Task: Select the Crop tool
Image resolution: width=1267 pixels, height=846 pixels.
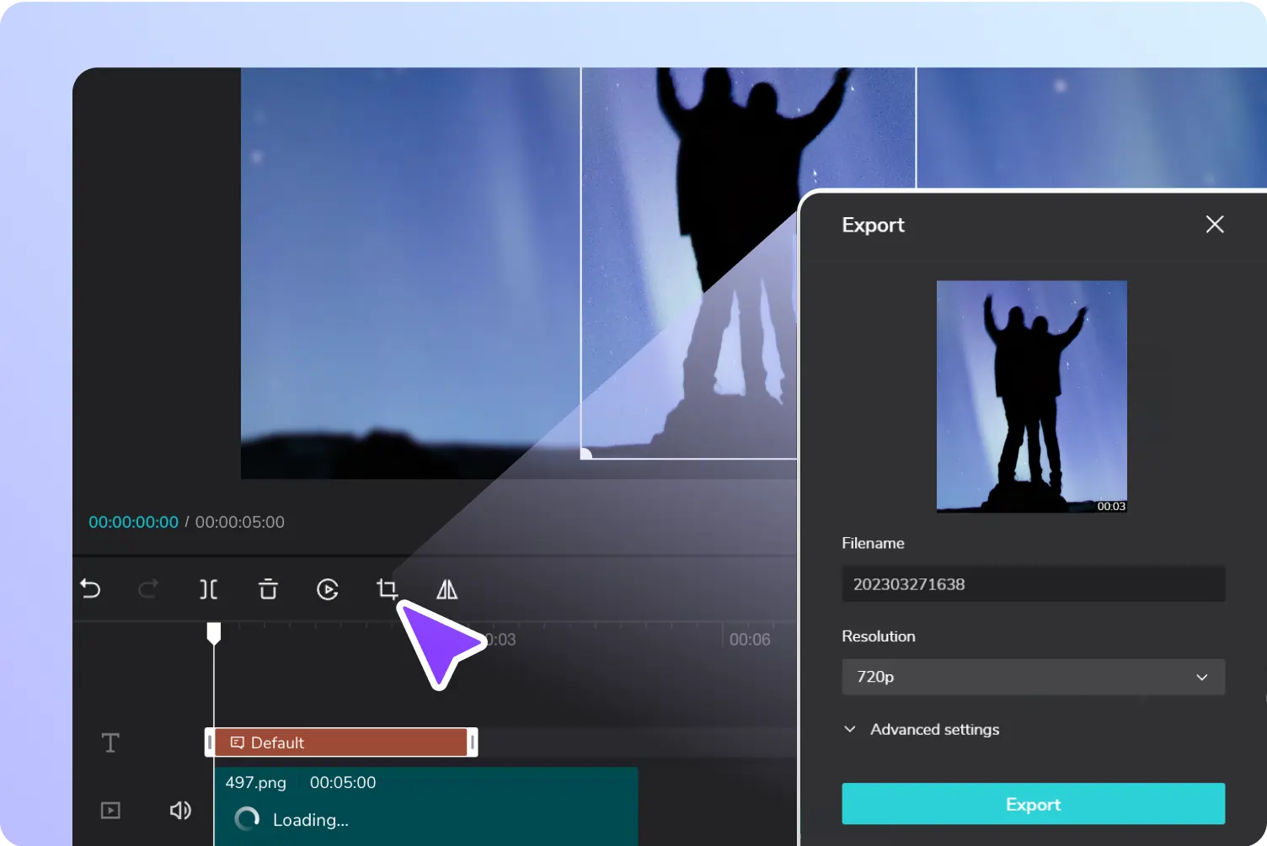Action: click(387, 589)
